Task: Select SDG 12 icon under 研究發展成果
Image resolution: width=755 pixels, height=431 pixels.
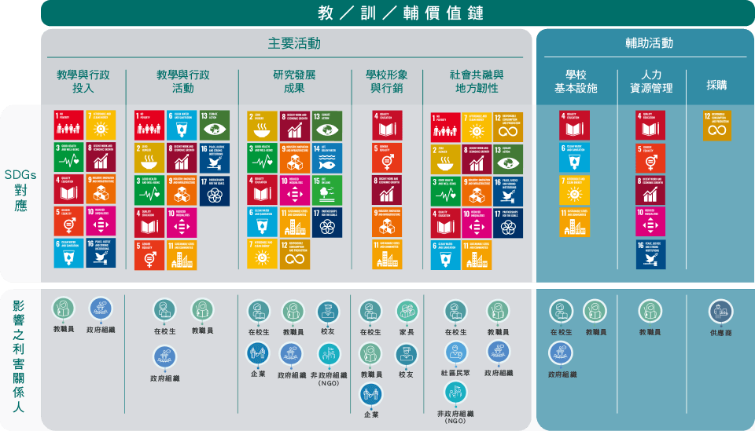Action: (x=295, y=254)
